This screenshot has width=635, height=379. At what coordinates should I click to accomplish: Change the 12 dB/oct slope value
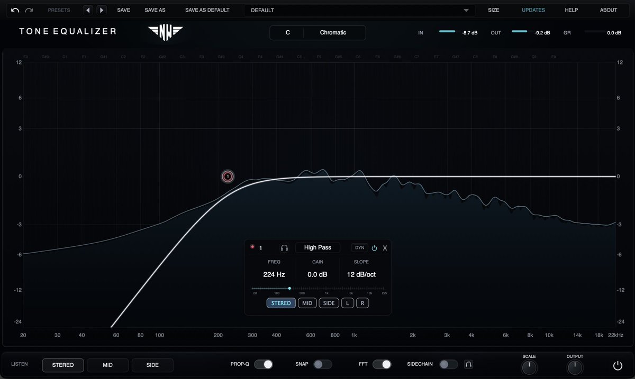click(361, 274)
